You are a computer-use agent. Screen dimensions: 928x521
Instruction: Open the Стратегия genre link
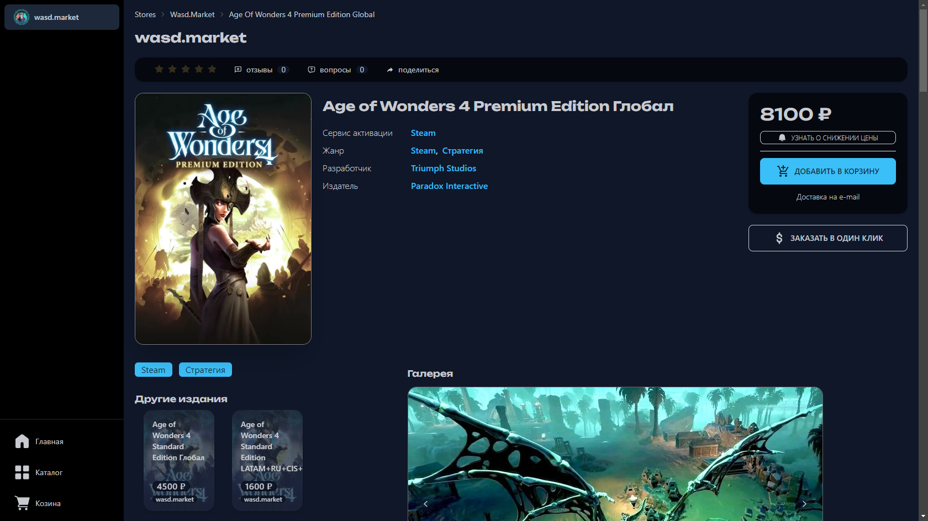[x=462, y=151]
